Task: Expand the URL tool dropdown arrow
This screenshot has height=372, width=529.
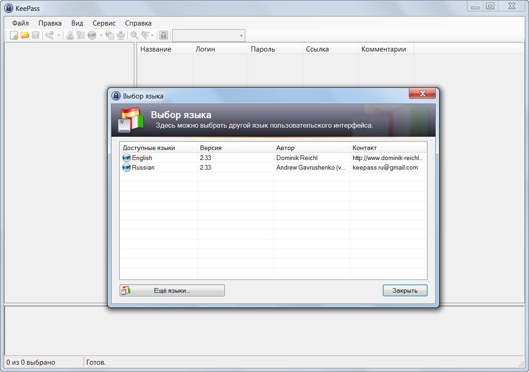Action: (x=101, y=35)
